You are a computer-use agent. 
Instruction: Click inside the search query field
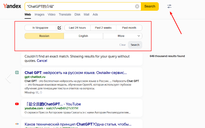80,6
